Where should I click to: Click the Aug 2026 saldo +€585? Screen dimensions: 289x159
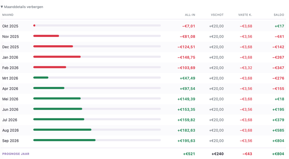pyautogui.click(x=278, y=130)
